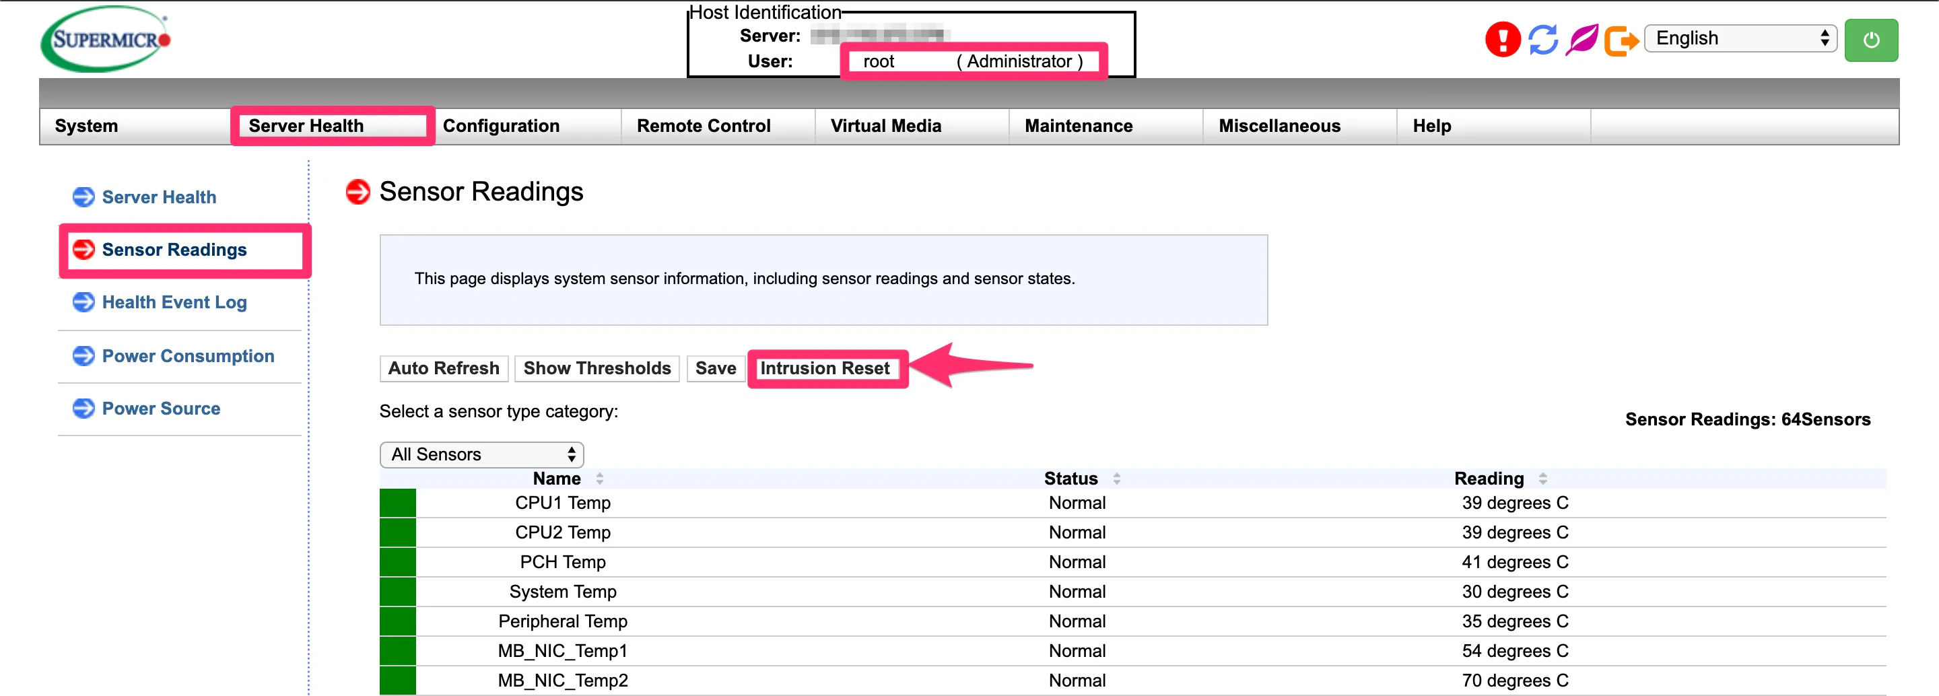
Task: Open the Help menu
Action: click(1431, 126)
